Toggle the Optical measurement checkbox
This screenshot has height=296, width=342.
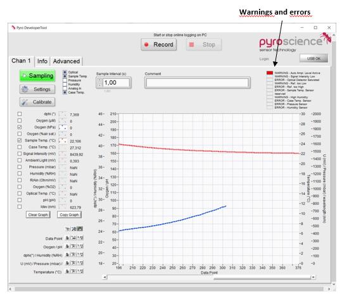coord(65,72)
